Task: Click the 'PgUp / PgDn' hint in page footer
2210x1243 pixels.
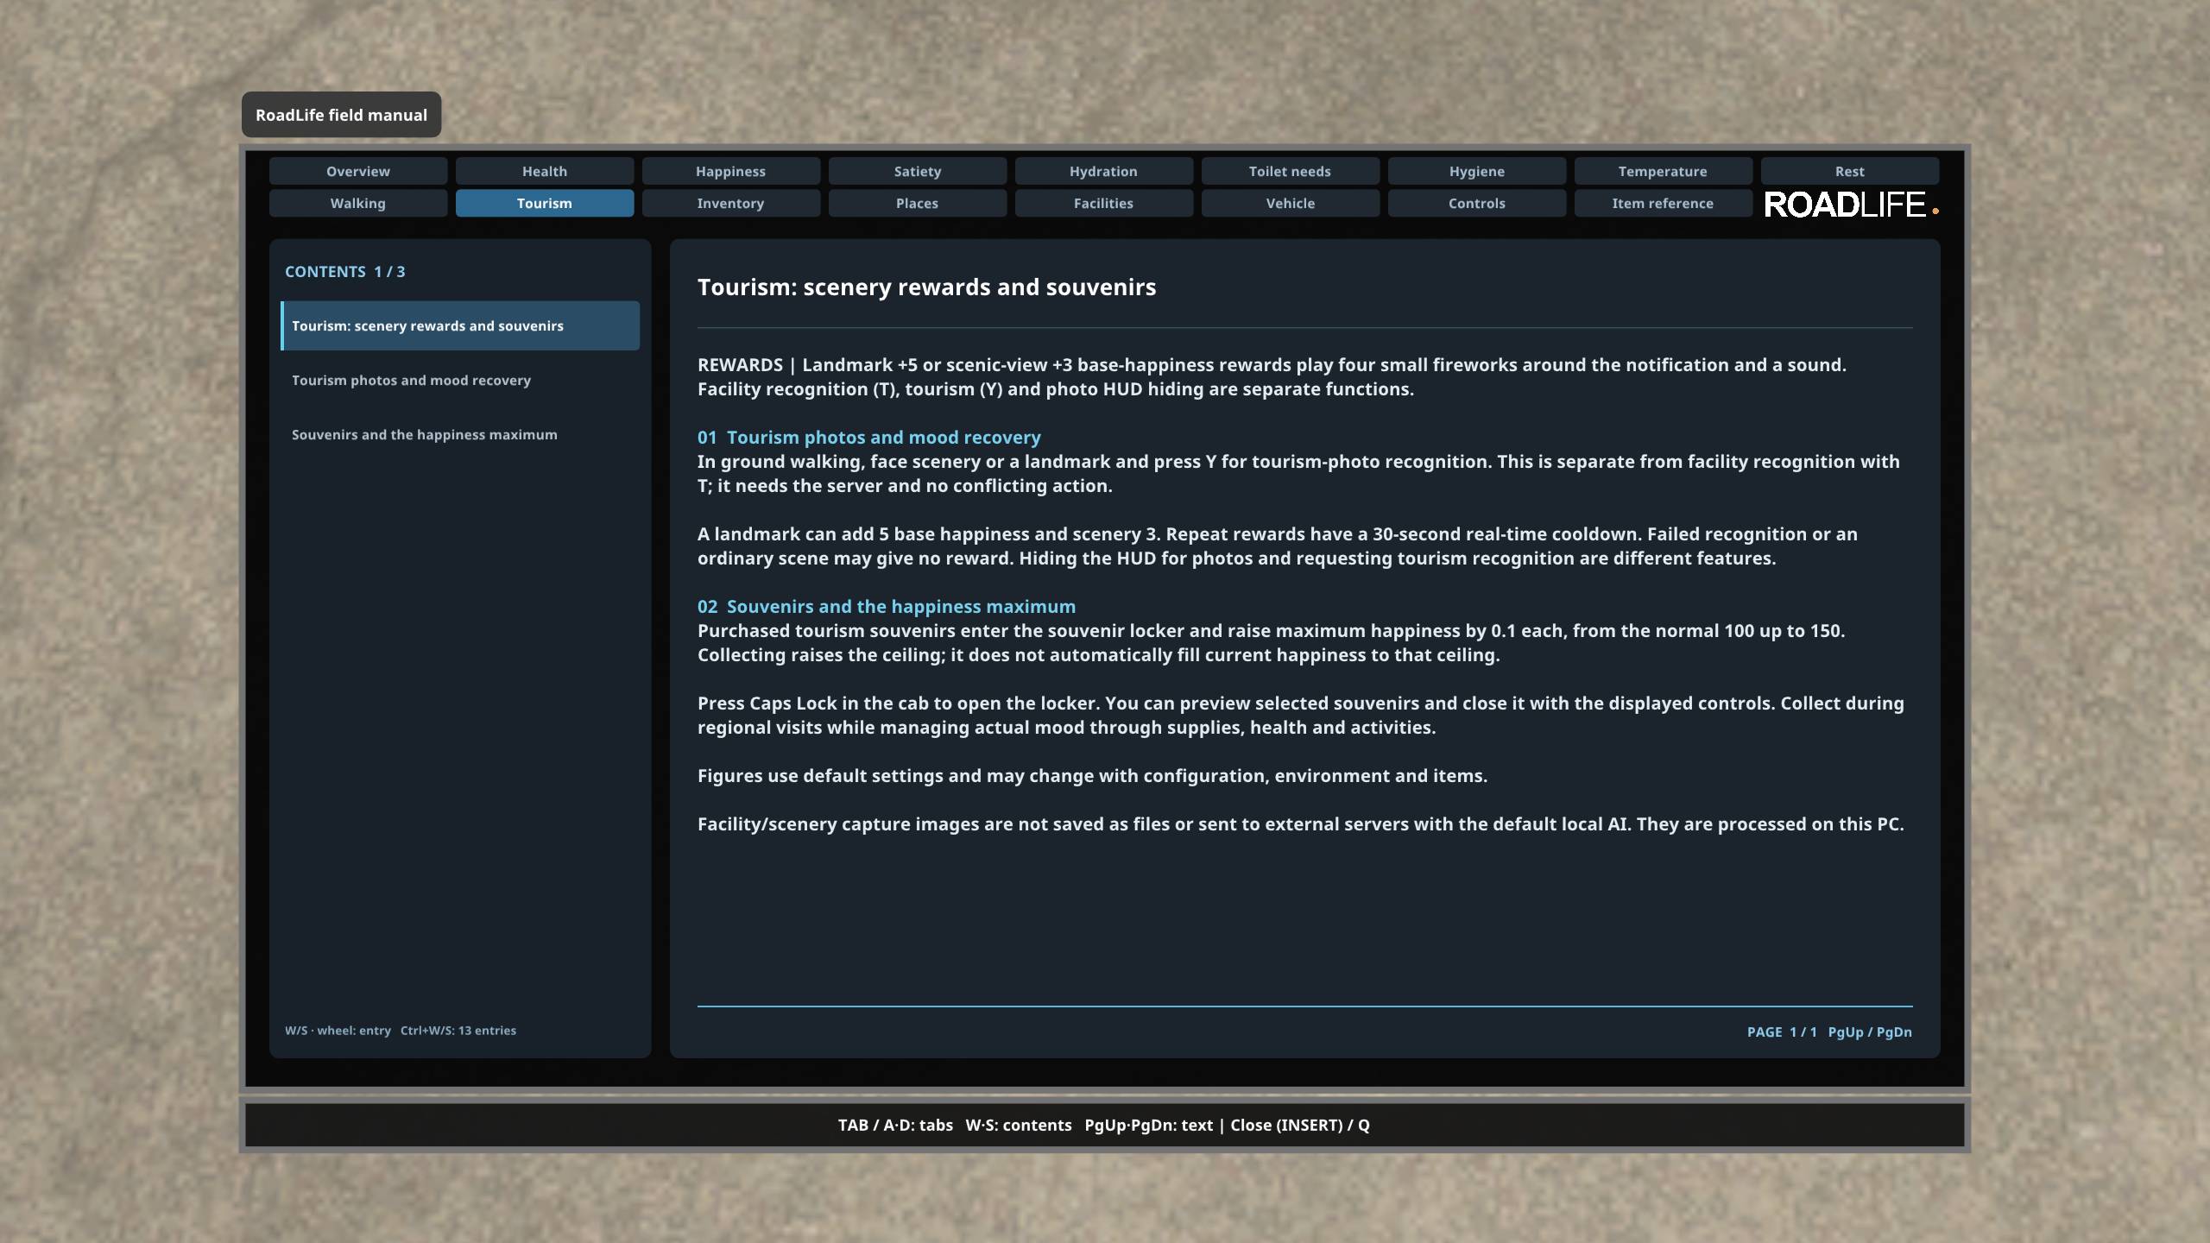Action: coord(1870,1032)
